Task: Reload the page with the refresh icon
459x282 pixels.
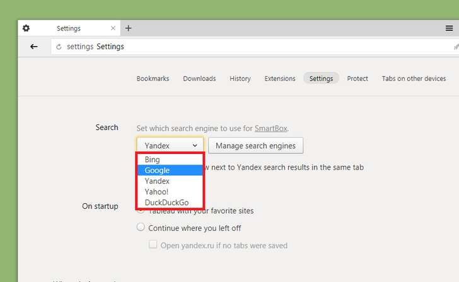Action: pos(59,47)
